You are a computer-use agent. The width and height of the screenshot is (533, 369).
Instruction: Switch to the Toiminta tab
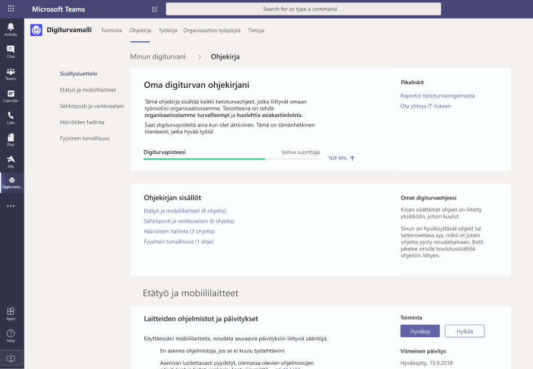[x=111, y=30]
